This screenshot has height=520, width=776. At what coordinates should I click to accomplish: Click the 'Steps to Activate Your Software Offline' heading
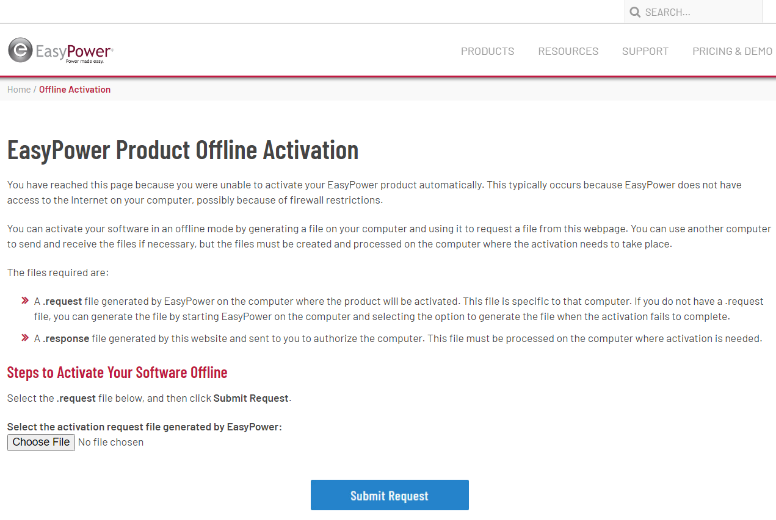pos(117,372)
